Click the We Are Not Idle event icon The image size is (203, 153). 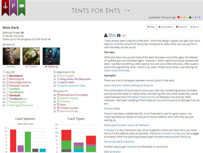[x=58, y=111]
